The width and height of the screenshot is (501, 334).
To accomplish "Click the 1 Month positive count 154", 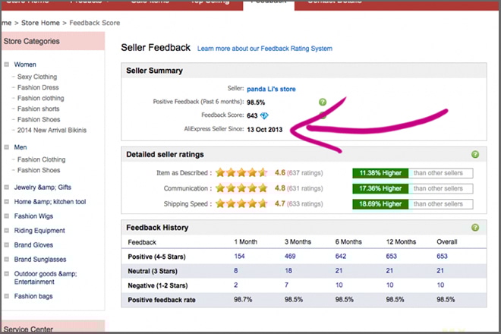I will [x=241, y=256].
